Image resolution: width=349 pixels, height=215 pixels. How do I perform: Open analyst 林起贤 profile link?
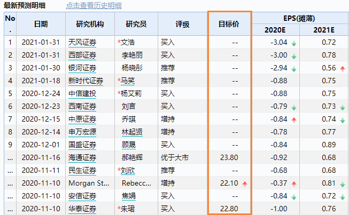[x=132, y=132]
